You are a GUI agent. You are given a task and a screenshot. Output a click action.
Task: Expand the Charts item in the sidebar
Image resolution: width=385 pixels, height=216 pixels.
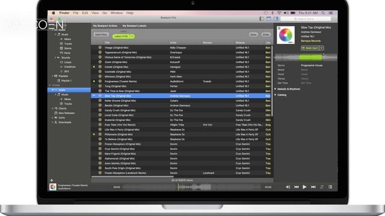pos(53,108)
